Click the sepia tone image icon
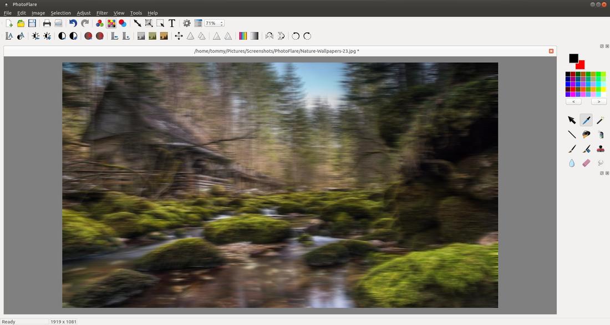Viewport: 610px width, 325px height. click(x=164, y=36)
